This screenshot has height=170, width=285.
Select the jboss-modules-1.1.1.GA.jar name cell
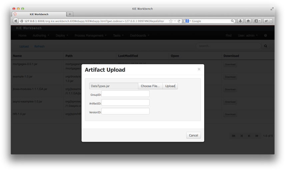coord(30,89)
